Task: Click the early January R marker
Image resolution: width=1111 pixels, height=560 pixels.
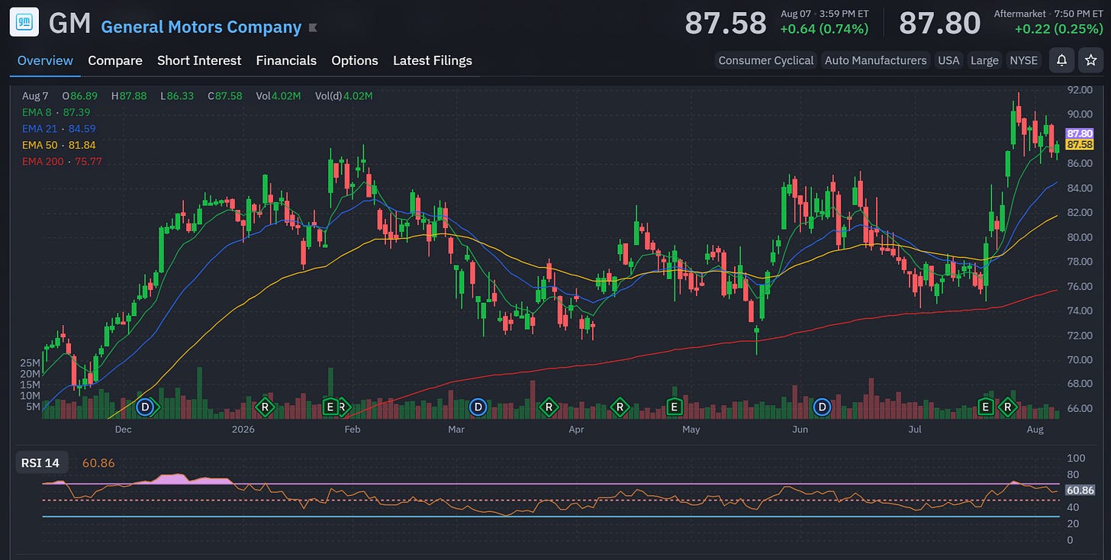Action: pyautogui.click(x=265, y=407)
